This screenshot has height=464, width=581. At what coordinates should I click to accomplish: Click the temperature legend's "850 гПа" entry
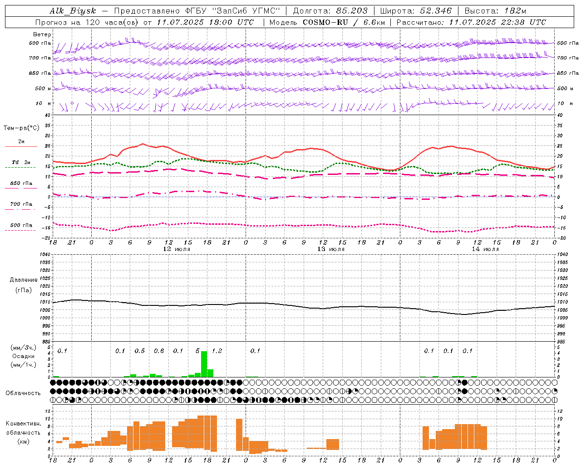click(21, 184)
